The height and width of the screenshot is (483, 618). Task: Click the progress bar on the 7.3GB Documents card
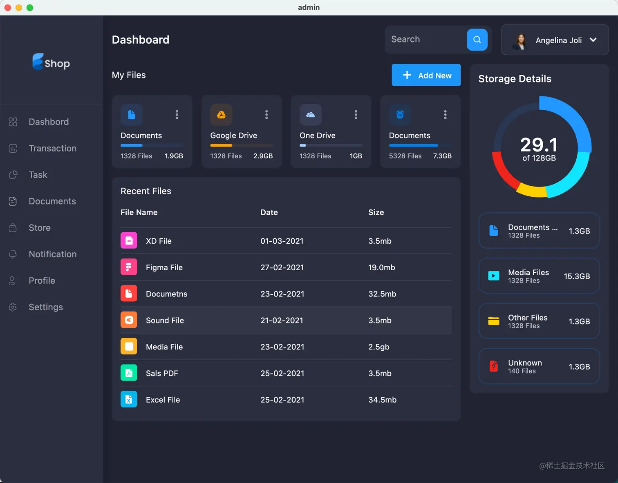click(x=420, y=145)
